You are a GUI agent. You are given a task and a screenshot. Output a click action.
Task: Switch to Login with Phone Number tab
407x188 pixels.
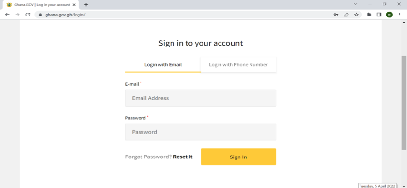click(x=238, y=64)
